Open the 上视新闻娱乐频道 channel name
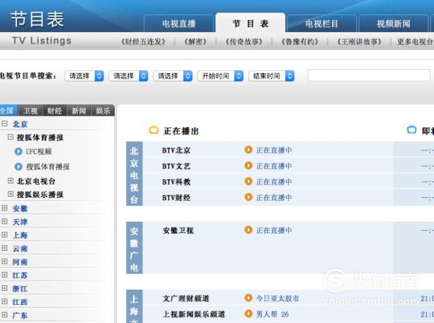 (x=194, y=314)
